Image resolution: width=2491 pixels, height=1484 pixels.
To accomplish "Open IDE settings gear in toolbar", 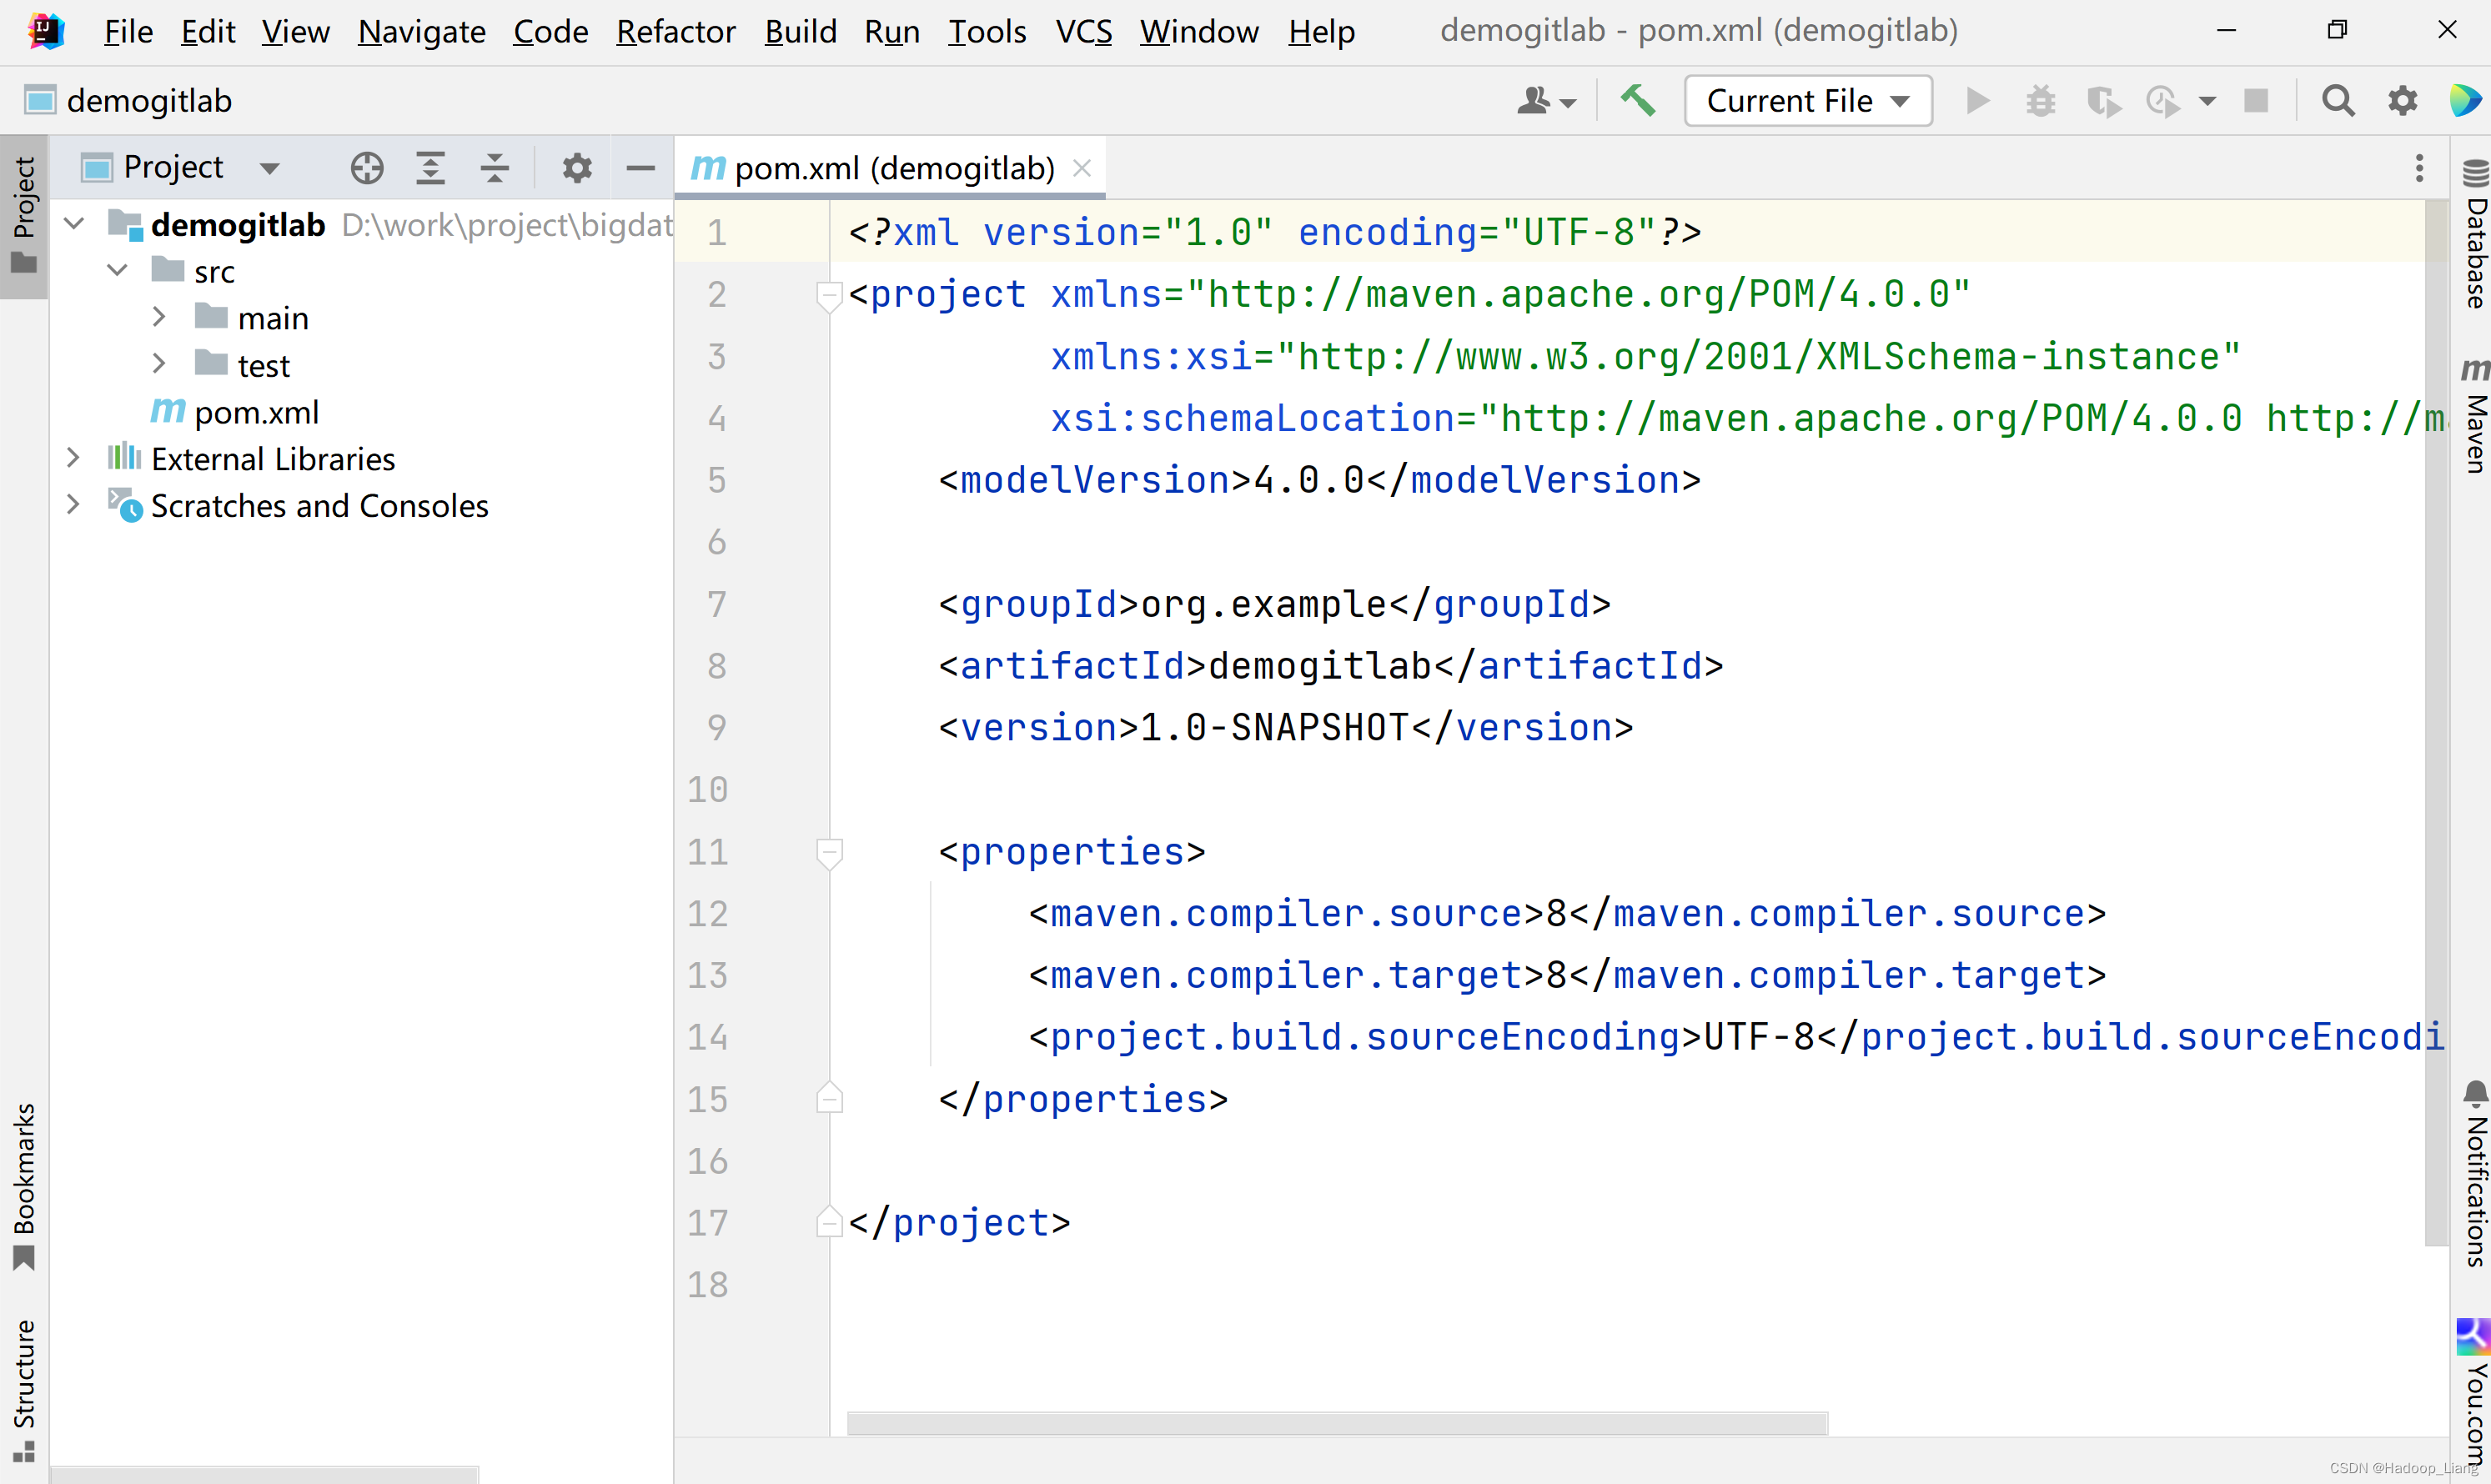I will 2402,101.
